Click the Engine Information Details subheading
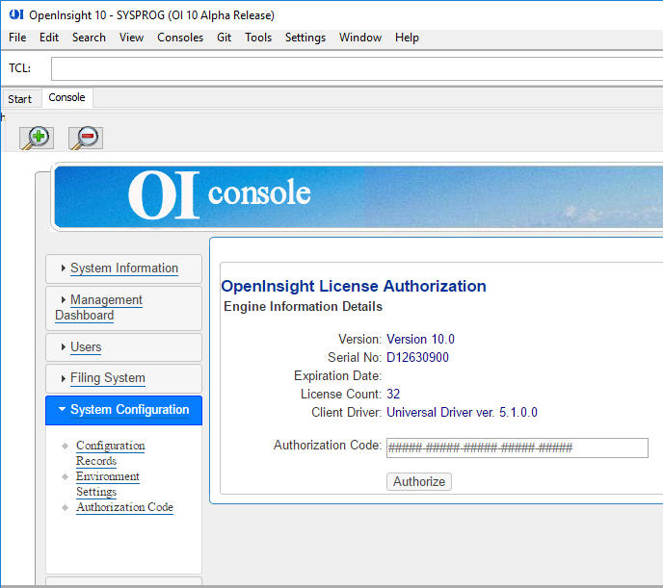The image size is (663, 588). click(x=303, y=306)
